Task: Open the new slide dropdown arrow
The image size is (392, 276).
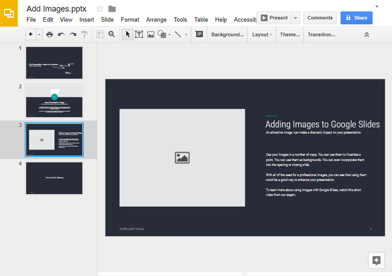Action: pos(39,35)
